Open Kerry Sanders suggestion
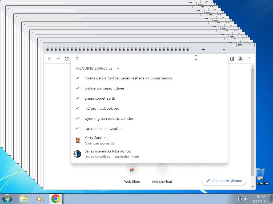Image resolution: width=273 pixels, height=204 pixels. click(149, 140)
